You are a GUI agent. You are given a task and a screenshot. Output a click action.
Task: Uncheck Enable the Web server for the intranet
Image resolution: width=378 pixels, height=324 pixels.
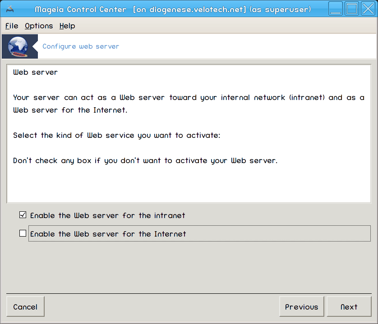coord(23,215)
